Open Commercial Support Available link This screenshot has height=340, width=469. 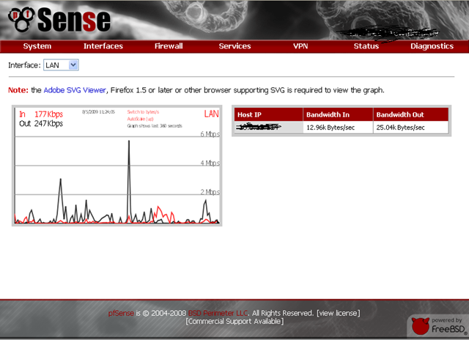pyautogui.click(x=234, y=322)
